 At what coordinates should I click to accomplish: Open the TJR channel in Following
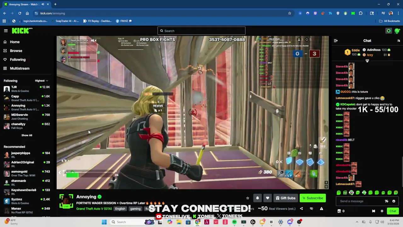pos(27,89)
